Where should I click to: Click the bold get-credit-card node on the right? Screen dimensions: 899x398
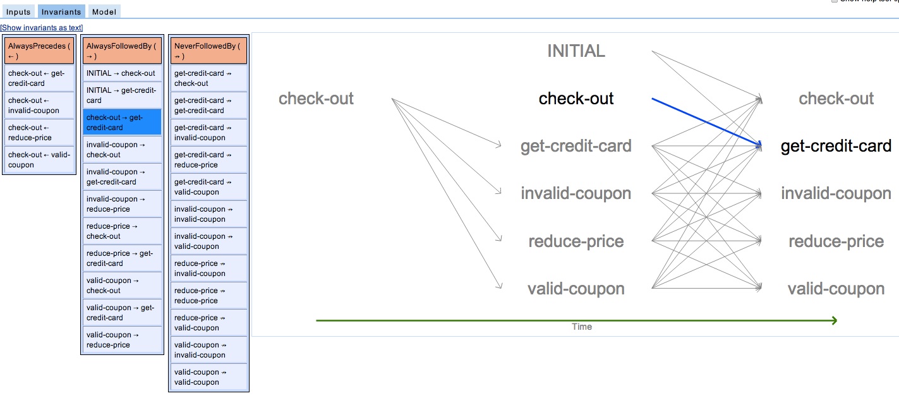click(836, 147)
